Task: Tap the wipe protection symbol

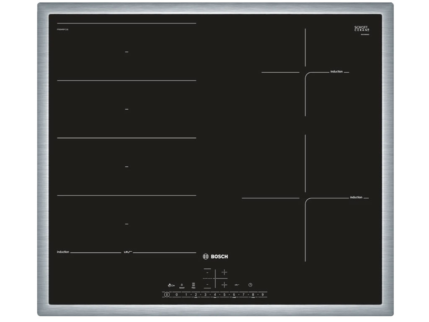Action: coord(237,285)
